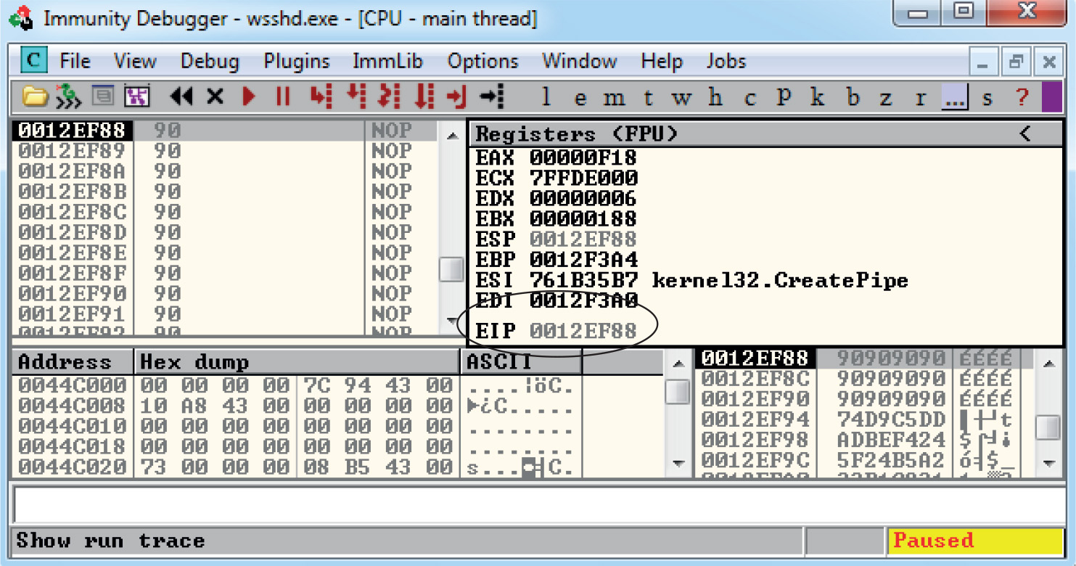Open memory map with 'm' button

click(613, 97)
